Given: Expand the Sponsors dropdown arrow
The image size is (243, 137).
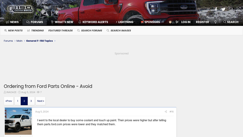Looking at the screenshot, I should (x=163, y=22).
